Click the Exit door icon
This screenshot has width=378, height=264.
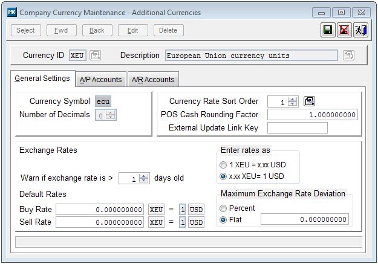click(360, 30)
